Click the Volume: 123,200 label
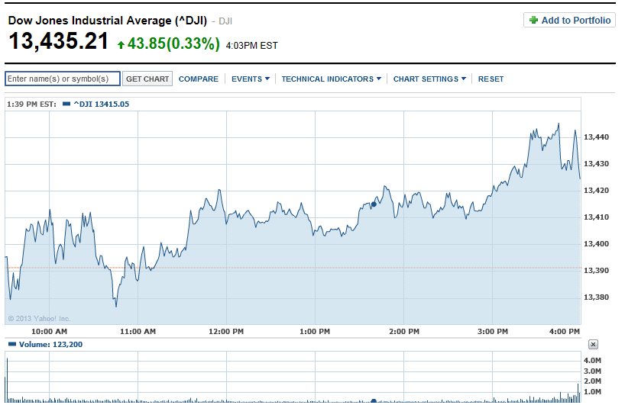625x405 pixels. coord(50,344)
